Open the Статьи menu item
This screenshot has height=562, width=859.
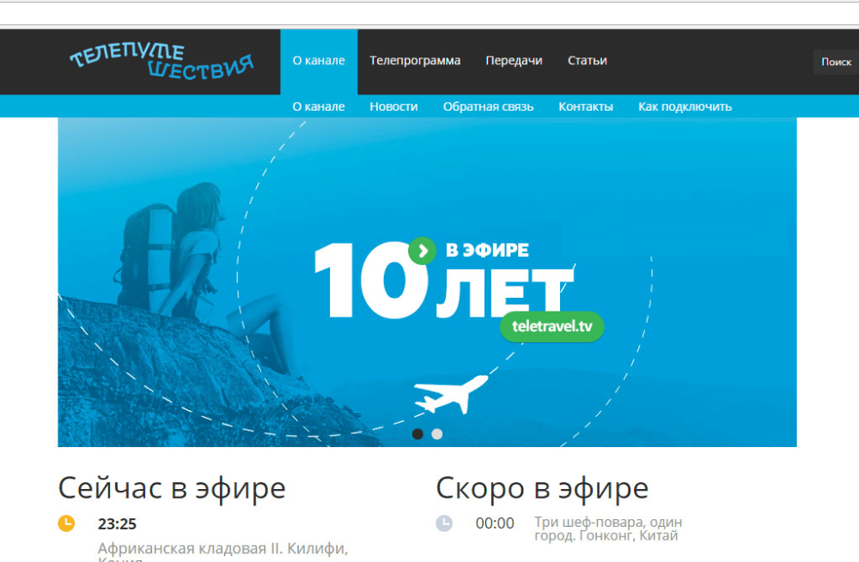click(x=588, y=61)
